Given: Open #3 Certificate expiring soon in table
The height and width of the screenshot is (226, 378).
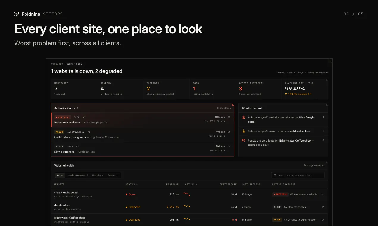Looking at the screenshot, I should point(300,220).
